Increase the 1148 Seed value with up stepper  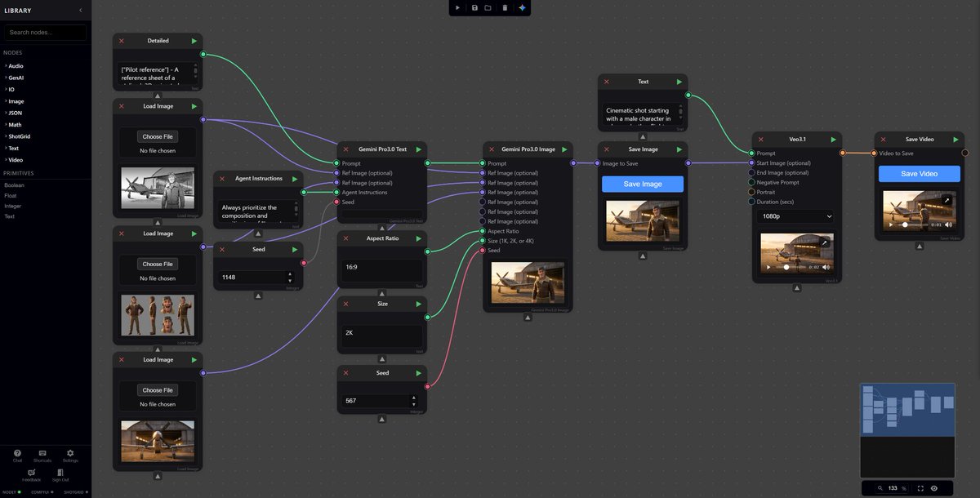point(289,274)
